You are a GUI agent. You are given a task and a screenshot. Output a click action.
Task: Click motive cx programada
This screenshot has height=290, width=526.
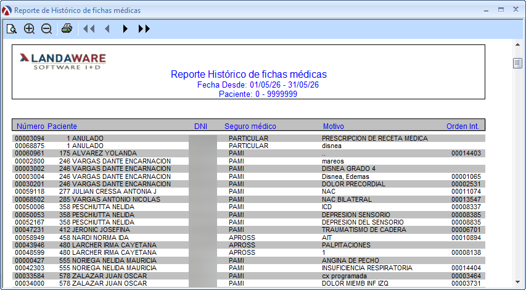tap(344, 276)
